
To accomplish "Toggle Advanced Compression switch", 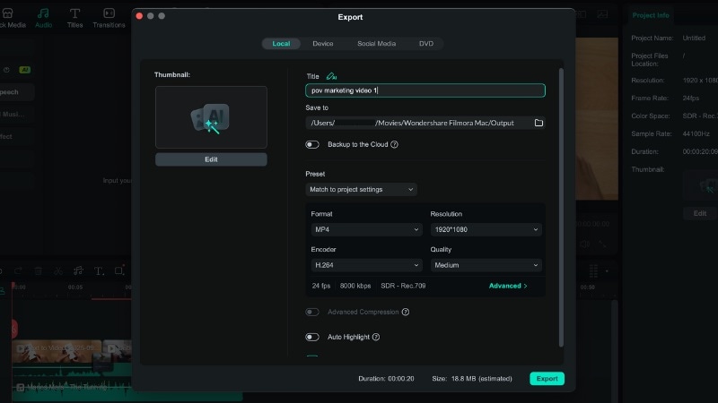I will tap(312, 312).
